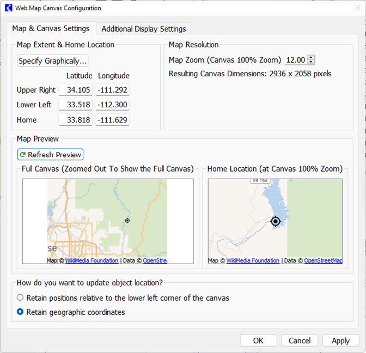Image resolution: width=366 pixels, height=353 pixels.
Task: Click the Apply button
Action: pyautogui.click(x=340, y=340)
